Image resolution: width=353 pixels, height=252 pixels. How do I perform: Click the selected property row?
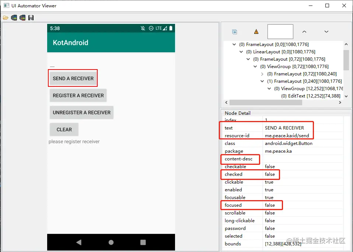tap(283, 236)
